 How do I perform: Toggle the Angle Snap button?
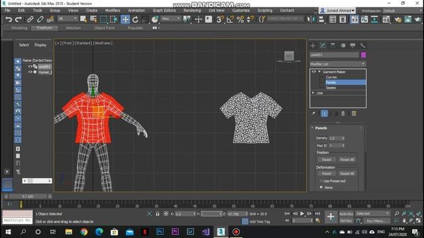pyautogui.click(x=230, y=19)
